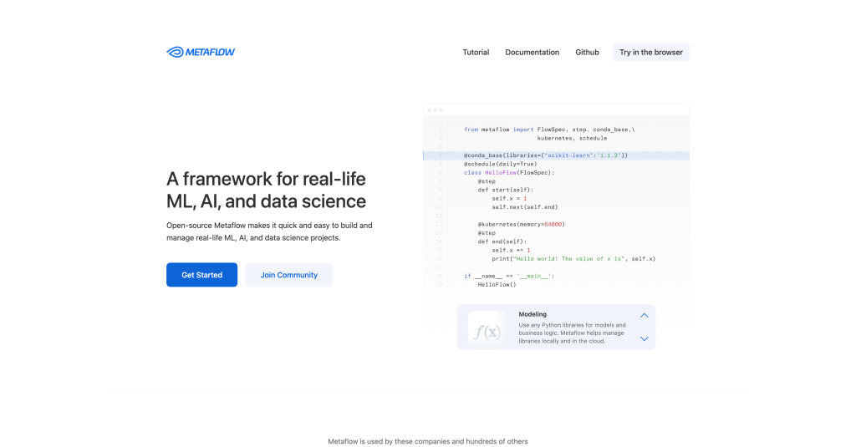Open the Tutorial nav item
856x447 pixels.
(476, 52)
